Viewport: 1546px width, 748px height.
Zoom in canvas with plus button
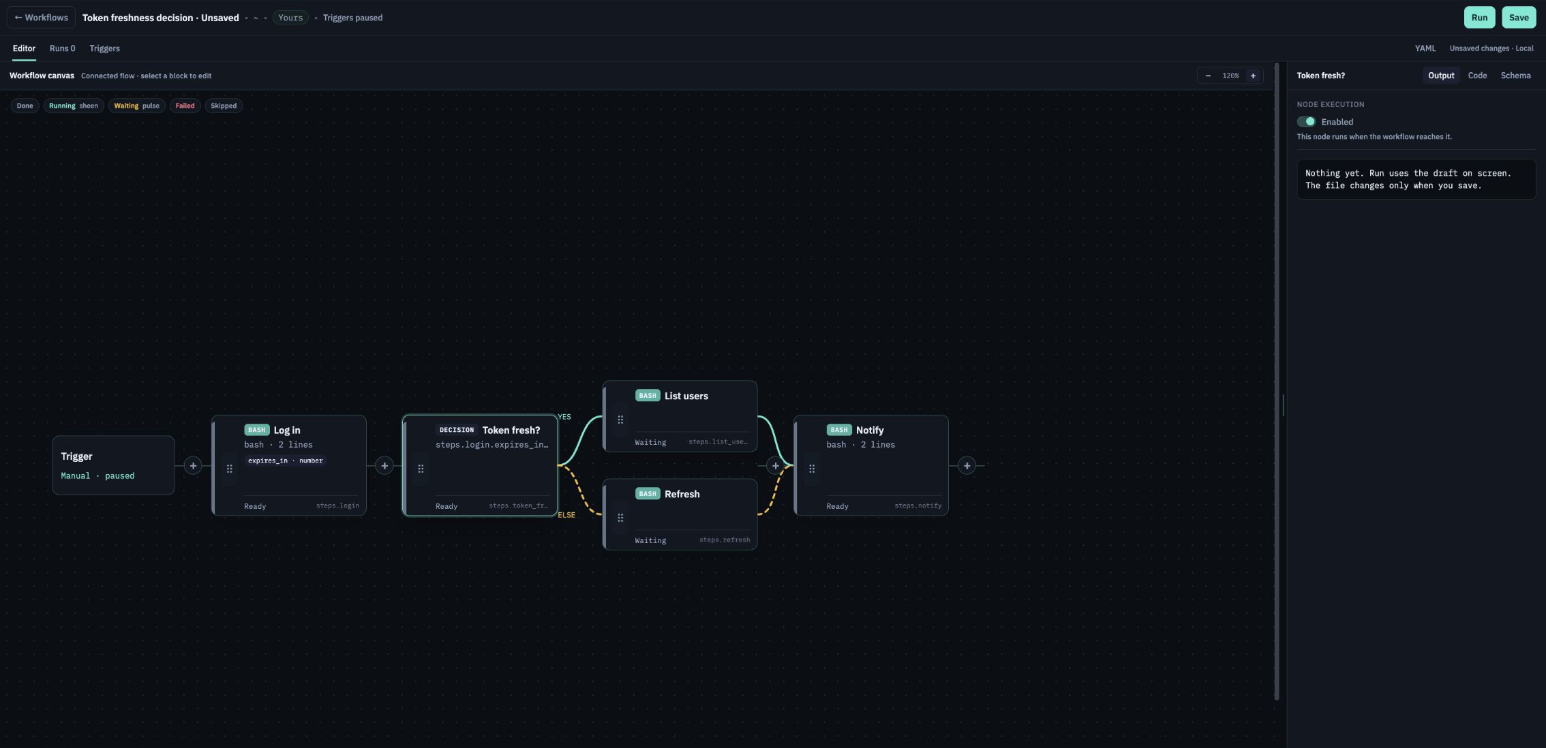pyautogui.click(x=1253, y=76)
